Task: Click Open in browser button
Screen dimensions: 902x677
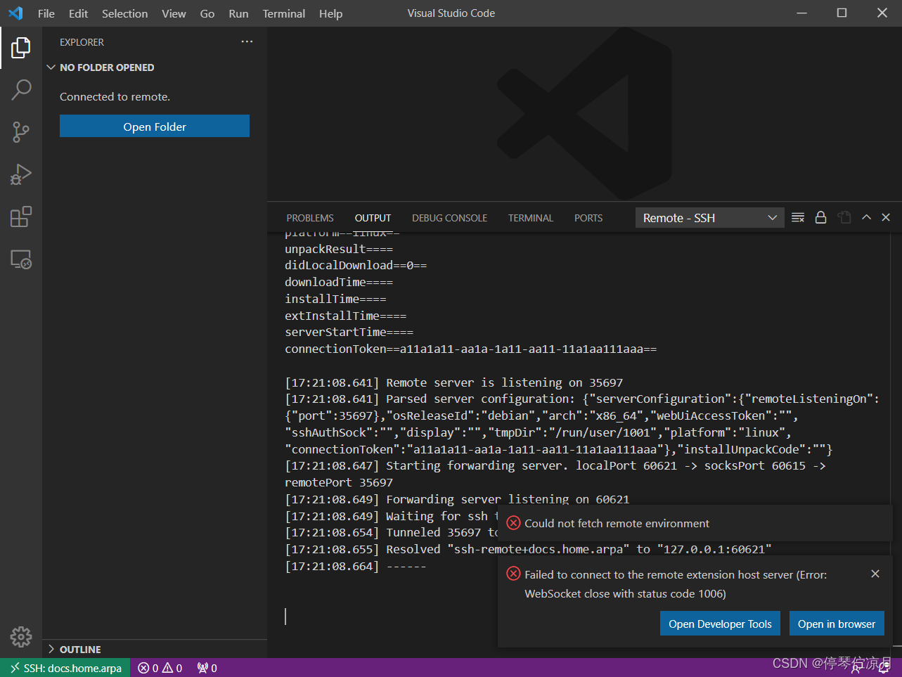Action: click(837, 624)
